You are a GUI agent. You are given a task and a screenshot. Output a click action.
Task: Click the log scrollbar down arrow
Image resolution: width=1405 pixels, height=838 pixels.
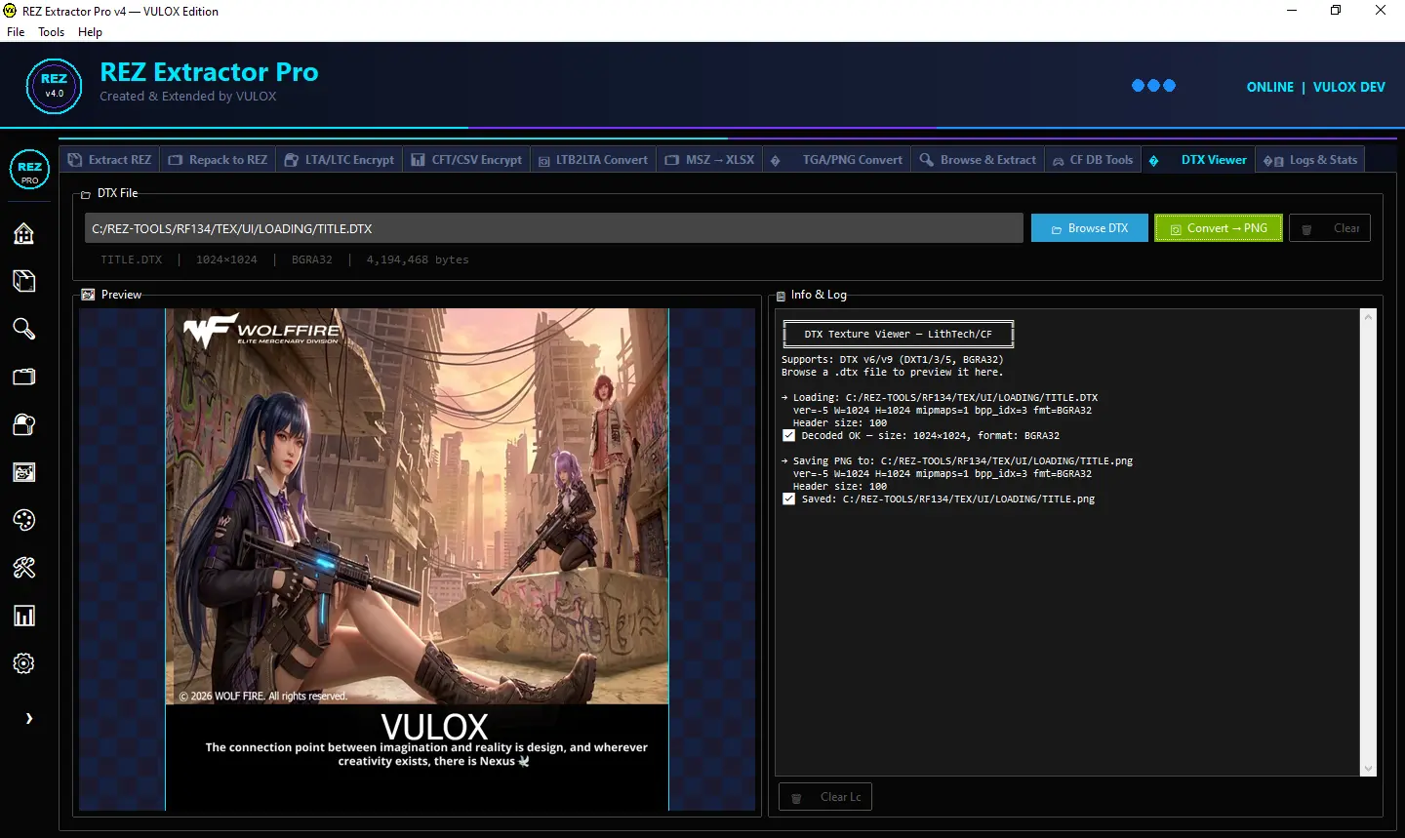(x=1368, y=769)
